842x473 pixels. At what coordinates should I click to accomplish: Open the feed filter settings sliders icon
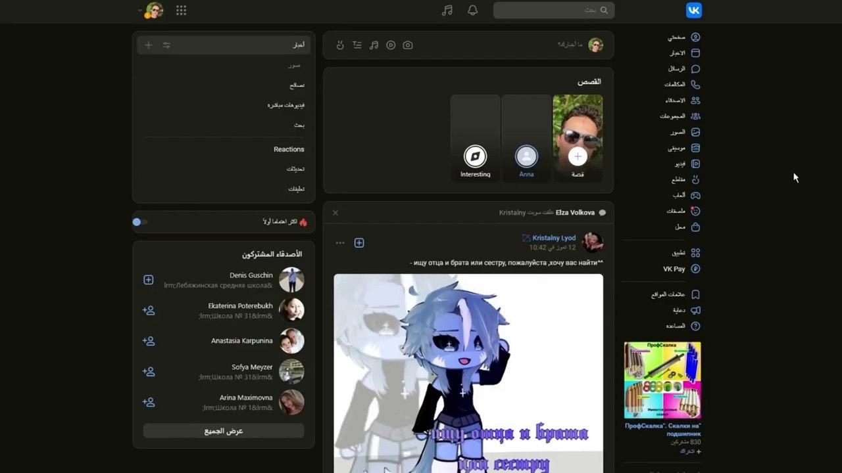click(166, 45)
